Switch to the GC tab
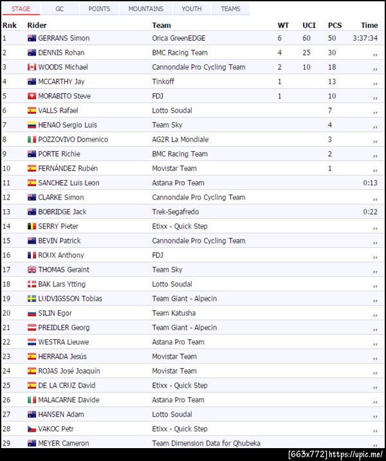 click(59, 9)
